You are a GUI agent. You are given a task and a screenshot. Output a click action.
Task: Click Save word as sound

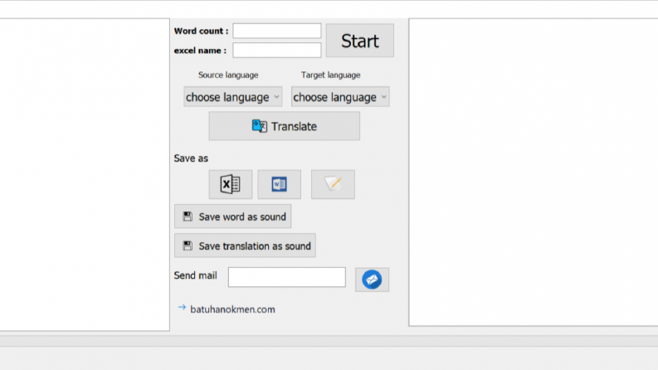point(232,217)
